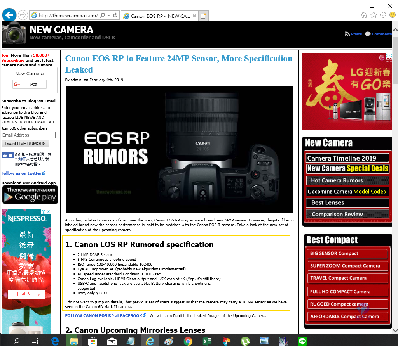Image resolution: width=398 pixels, height=346 pixels.
Task: Close the Canon EOS RP tab
Action: click(x=194, y=16)
